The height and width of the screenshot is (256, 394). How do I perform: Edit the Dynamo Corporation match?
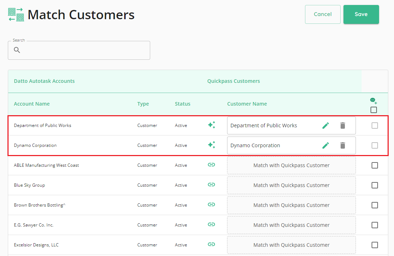coord(326,145)
